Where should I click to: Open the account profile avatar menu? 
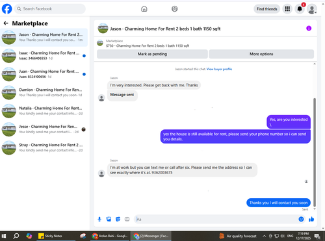pos(312,9)
